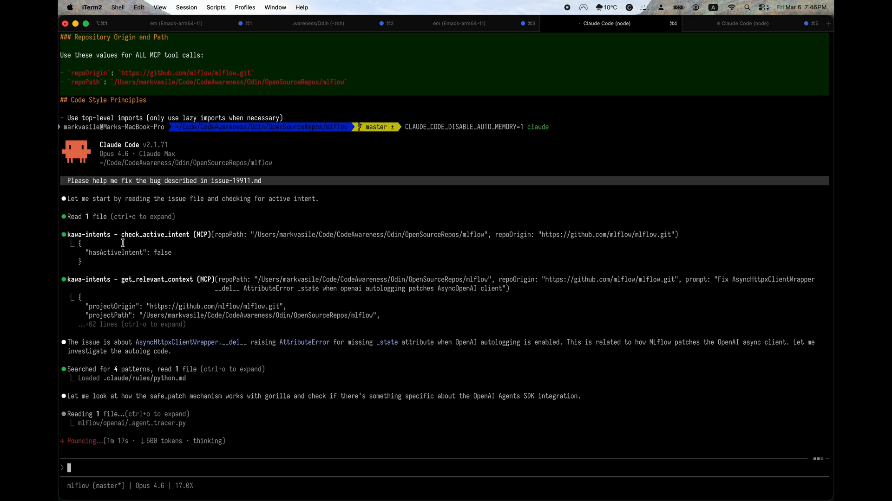This screenshot has width=892, height=501.
Task: Open Spotlight search
Action: coord(747,7)
